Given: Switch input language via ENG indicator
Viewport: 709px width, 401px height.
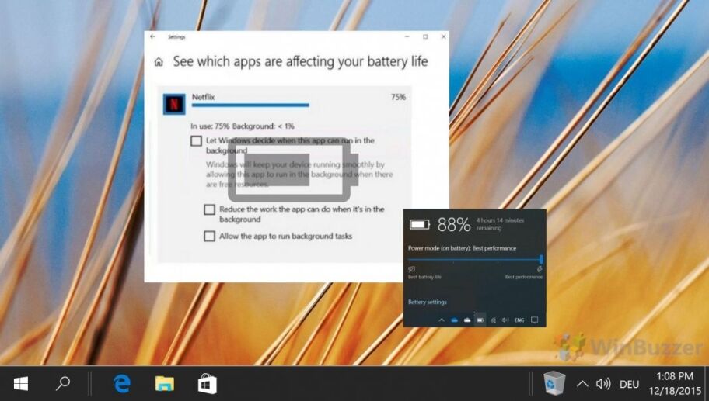Looking at the screenshot, I should click(519, 320).
